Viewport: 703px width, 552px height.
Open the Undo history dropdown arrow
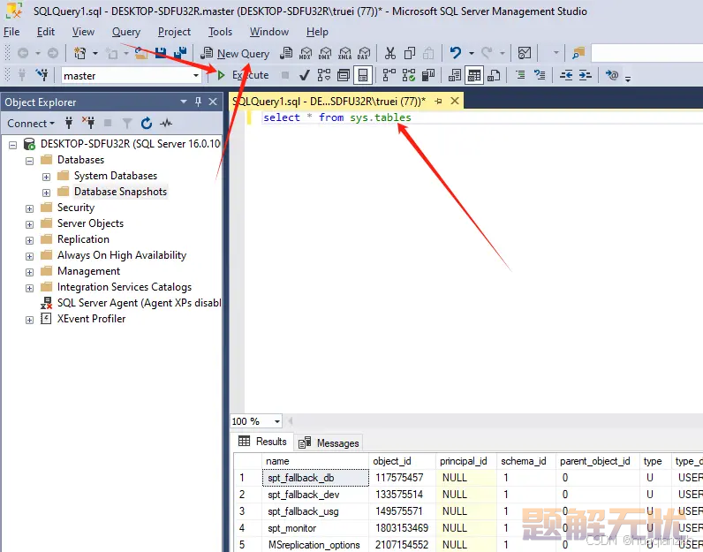[x=472, y=53]
